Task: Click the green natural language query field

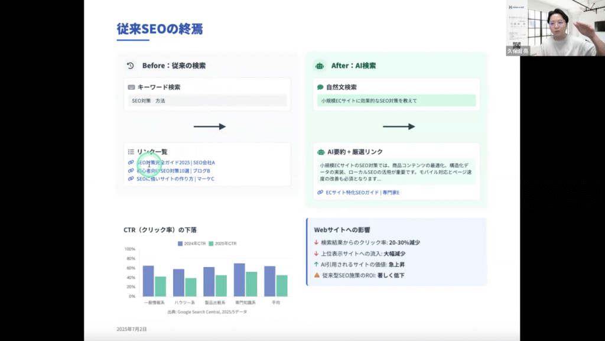Action: coord(396,101)
